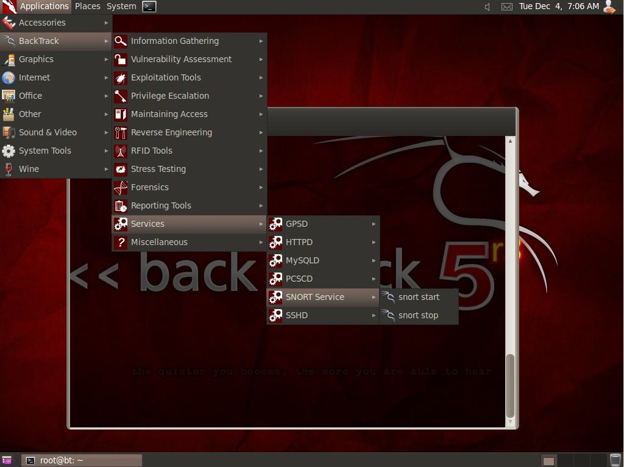Choose the Services menu entry
Screen dimensions: 624x467
point(190,224)
